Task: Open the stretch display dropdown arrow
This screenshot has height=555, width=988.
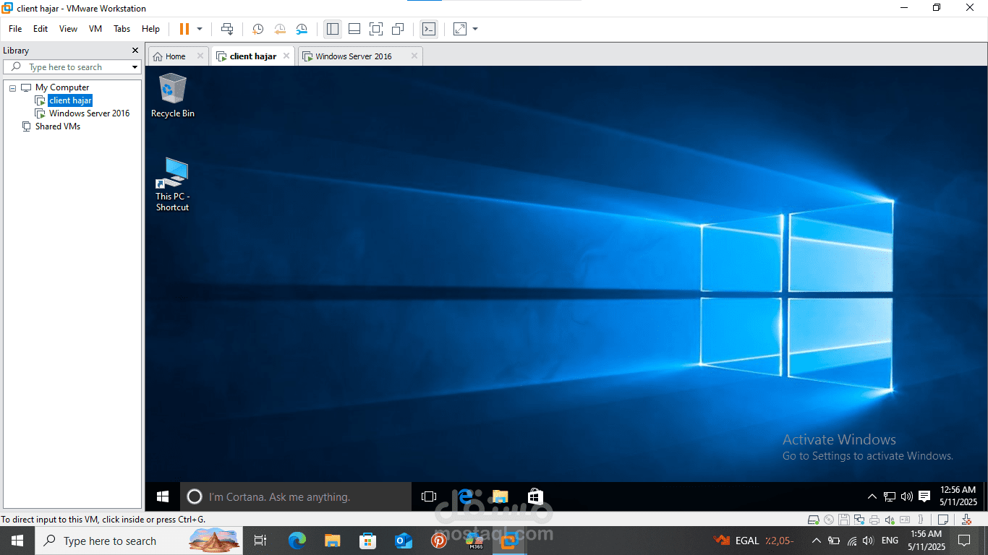Action: (475, 29)
